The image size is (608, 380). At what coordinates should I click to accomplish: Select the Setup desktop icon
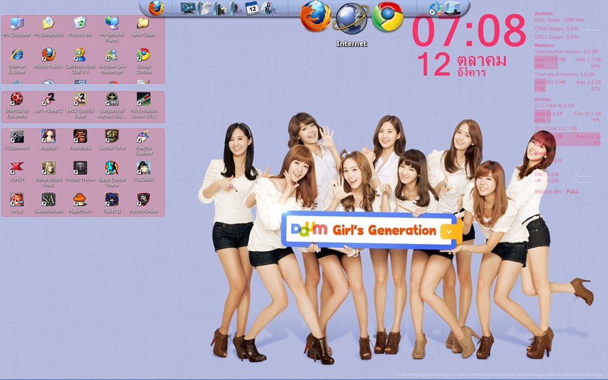[x=17, y=203]
